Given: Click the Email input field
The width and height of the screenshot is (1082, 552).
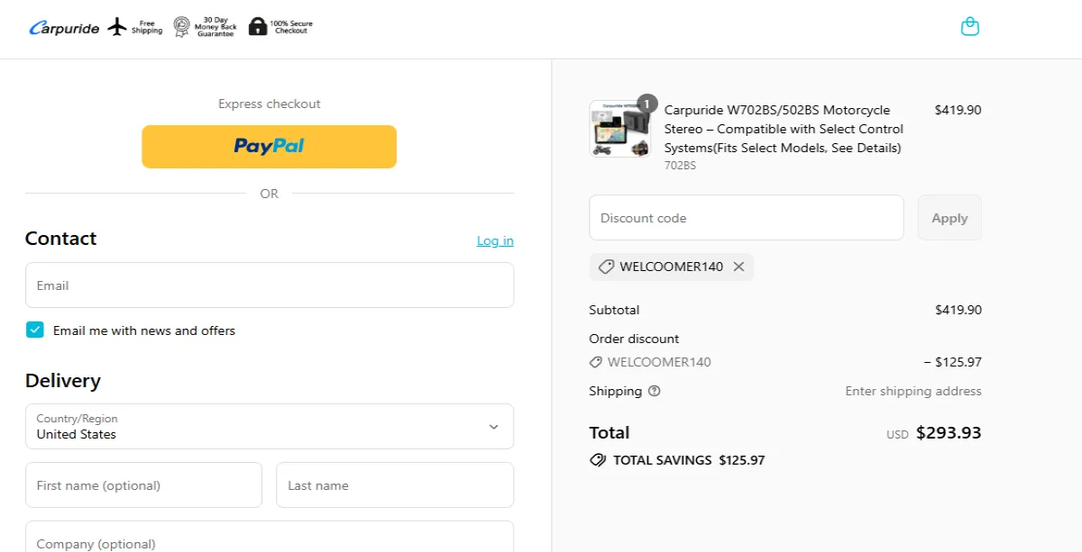Looking at the screenshot, I should (x=269, y=285).
